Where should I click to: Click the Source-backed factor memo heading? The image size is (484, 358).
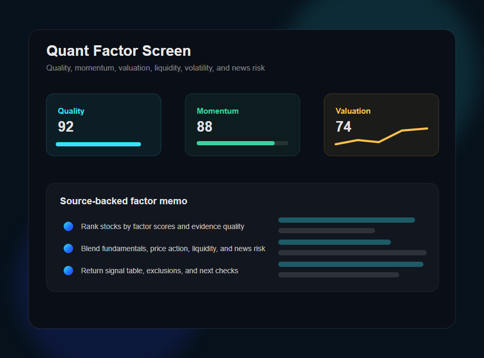(x=124, y=201)
